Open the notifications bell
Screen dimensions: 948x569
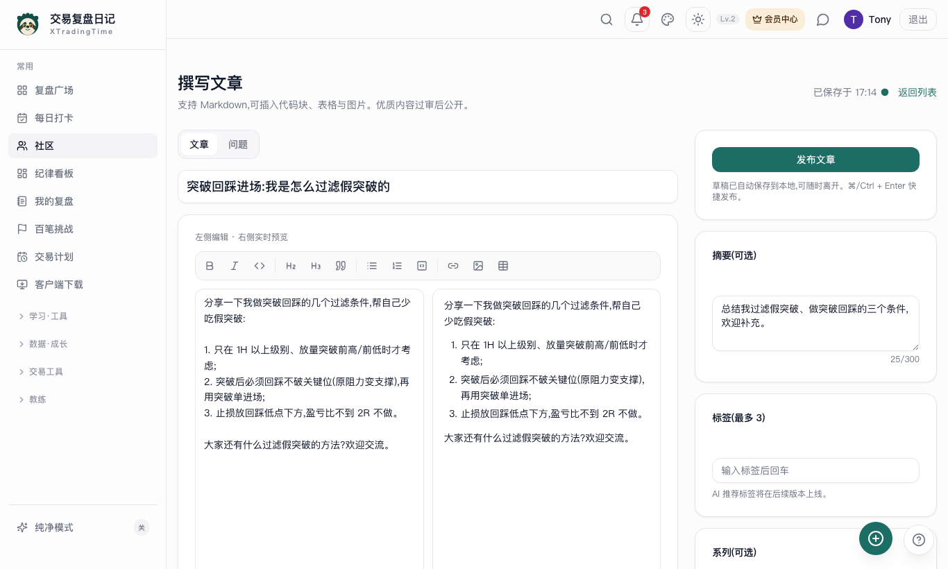(637, 19)
